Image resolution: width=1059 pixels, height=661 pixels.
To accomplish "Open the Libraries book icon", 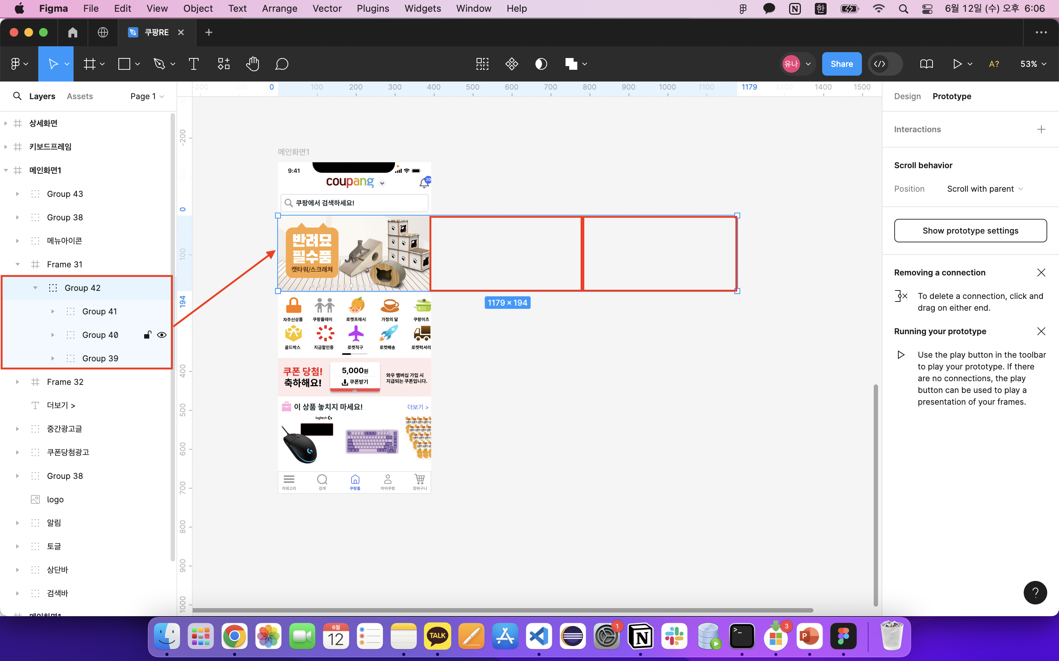I will pyautogui.click(x=926, y=64).
